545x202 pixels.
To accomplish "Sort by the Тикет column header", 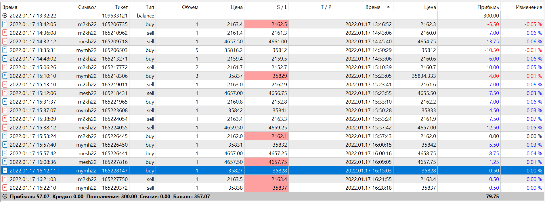I will coord(114,7).
